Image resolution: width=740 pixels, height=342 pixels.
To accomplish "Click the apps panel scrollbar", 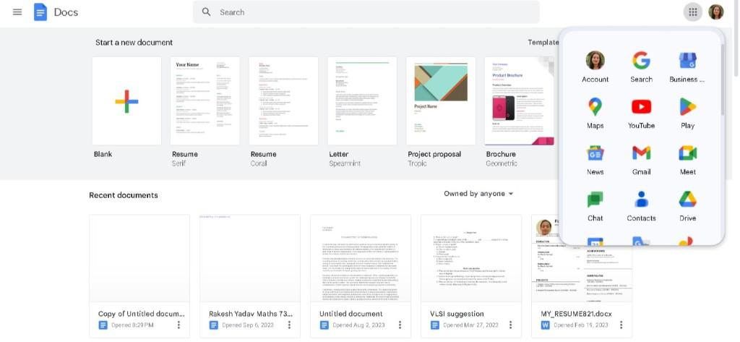I will point(722,79).
